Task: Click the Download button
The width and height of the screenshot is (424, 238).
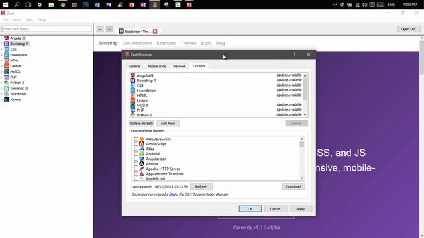Action: [x=293, y=186]
